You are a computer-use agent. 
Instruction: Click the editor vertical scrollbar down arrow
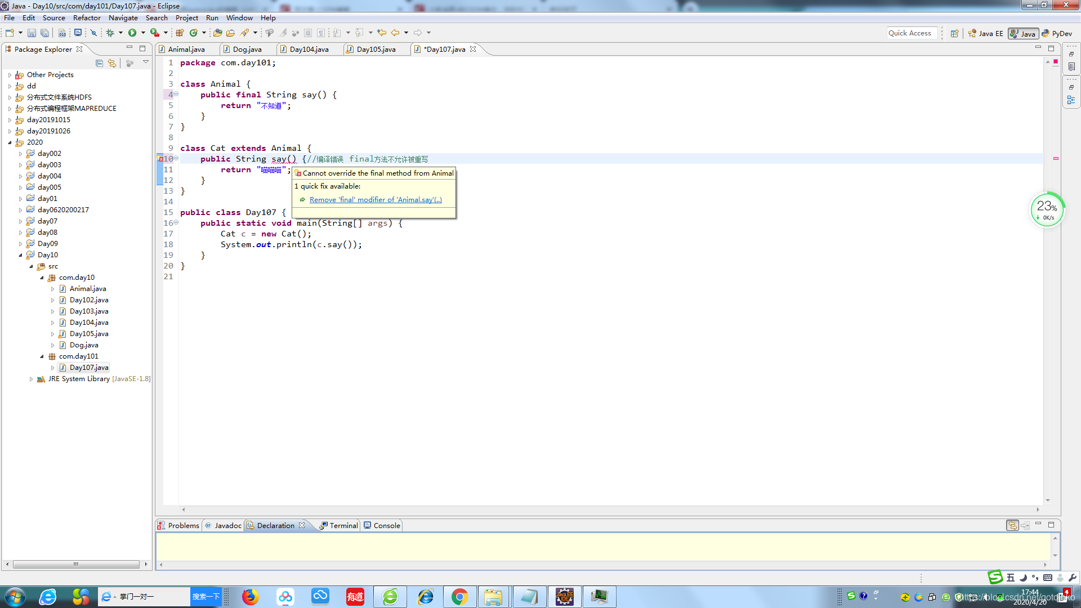1048,500
